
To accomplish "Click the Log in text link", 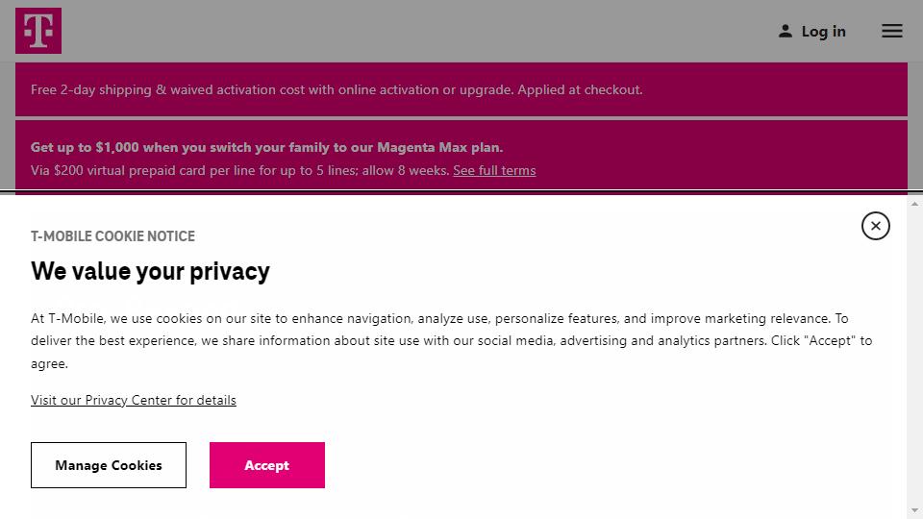I will pos(824,32).
